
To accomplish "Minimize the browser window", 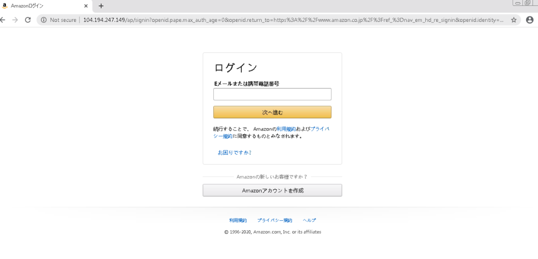I will 518,3.
